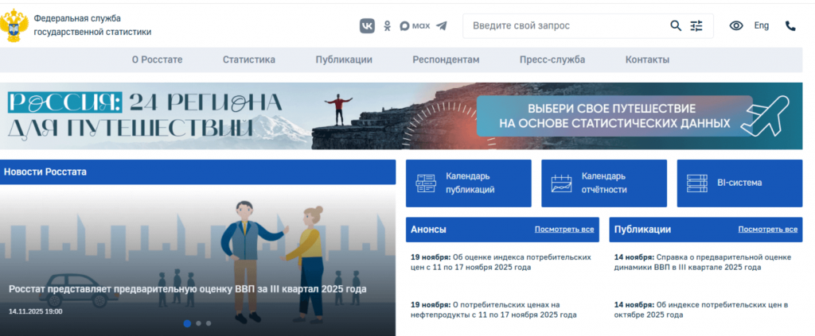Screen dimensions: 815x336
Task: Toggle visually impaired mode eye icon
Action: 736,25
